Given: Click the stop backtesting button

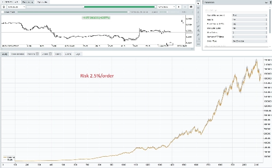Looking at the screenshot, I should (x=185, y=7).
